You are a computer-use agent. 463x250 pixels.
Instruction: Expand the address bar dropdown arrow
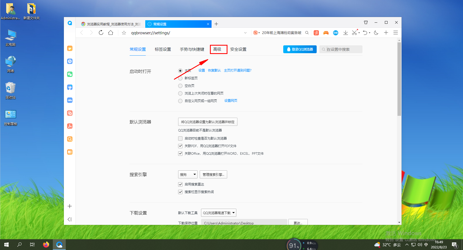245,33
